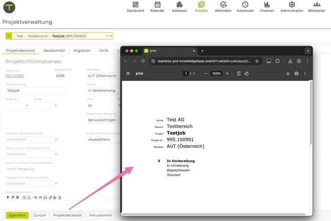The height and width of the screenshot is (221, 331).
Task: Click the PDF viewer horizontal scrollbar
Action: pyautogui.click(x=214, y=214)
